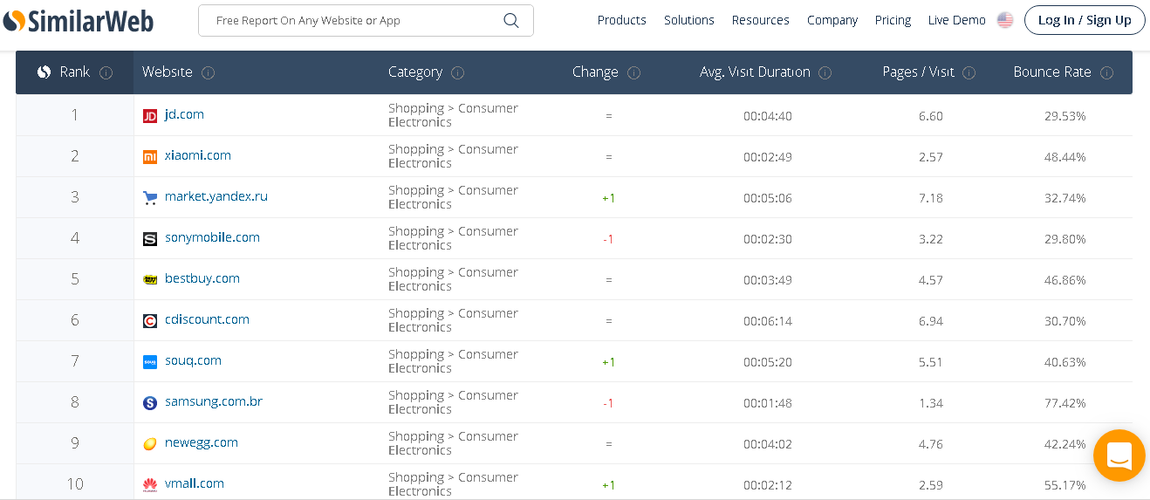This screenshot has width=1150, height=500.
Task: Click the bestbuy.com favicon
Action: click(x=150, y=279)
